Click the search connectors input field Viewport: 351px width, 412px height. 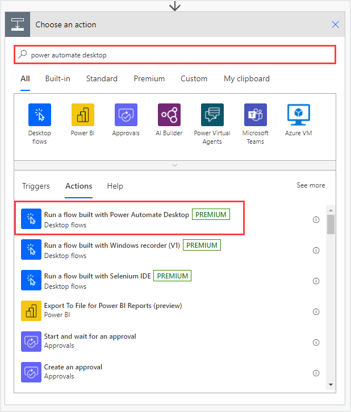175,55
